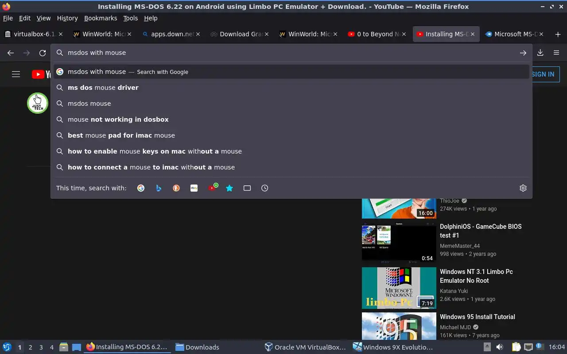
Task: Switch to the Microsoft MS-D tab
Action: coord(514,34)
